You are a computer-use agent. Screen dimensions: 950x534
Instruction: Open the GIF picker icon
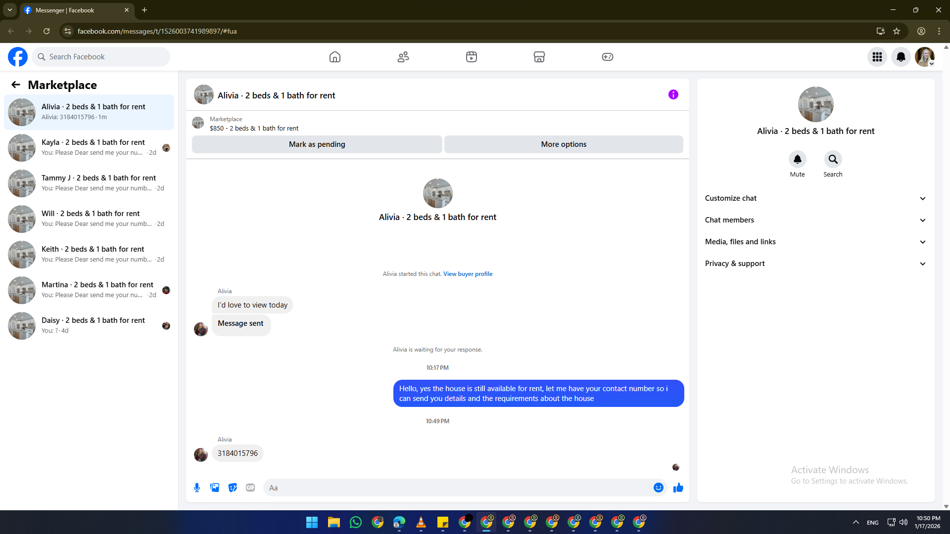coord(250,488)
